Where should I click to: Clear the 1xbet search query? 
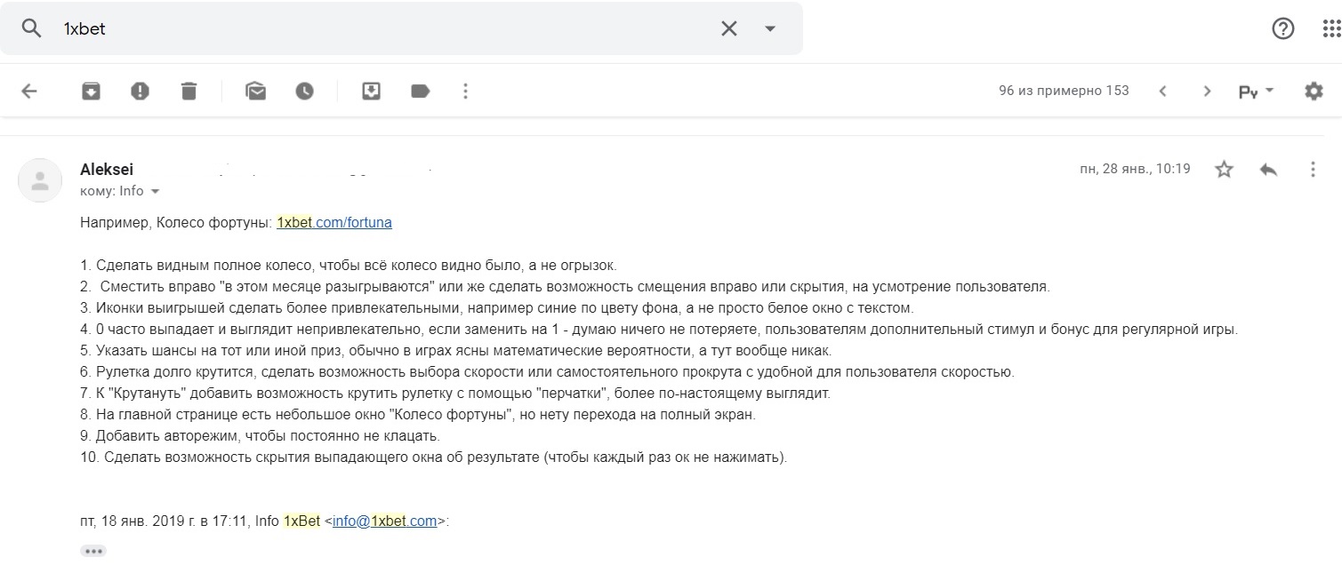click(x=728, y=28)
